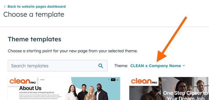
Task: Click the small search icon in About Us preview
Action: [x=109, y=80]
